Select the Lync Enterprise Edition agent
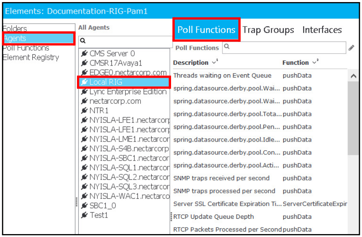This screenshot has height=237, width=362. (x=124, y=91)
